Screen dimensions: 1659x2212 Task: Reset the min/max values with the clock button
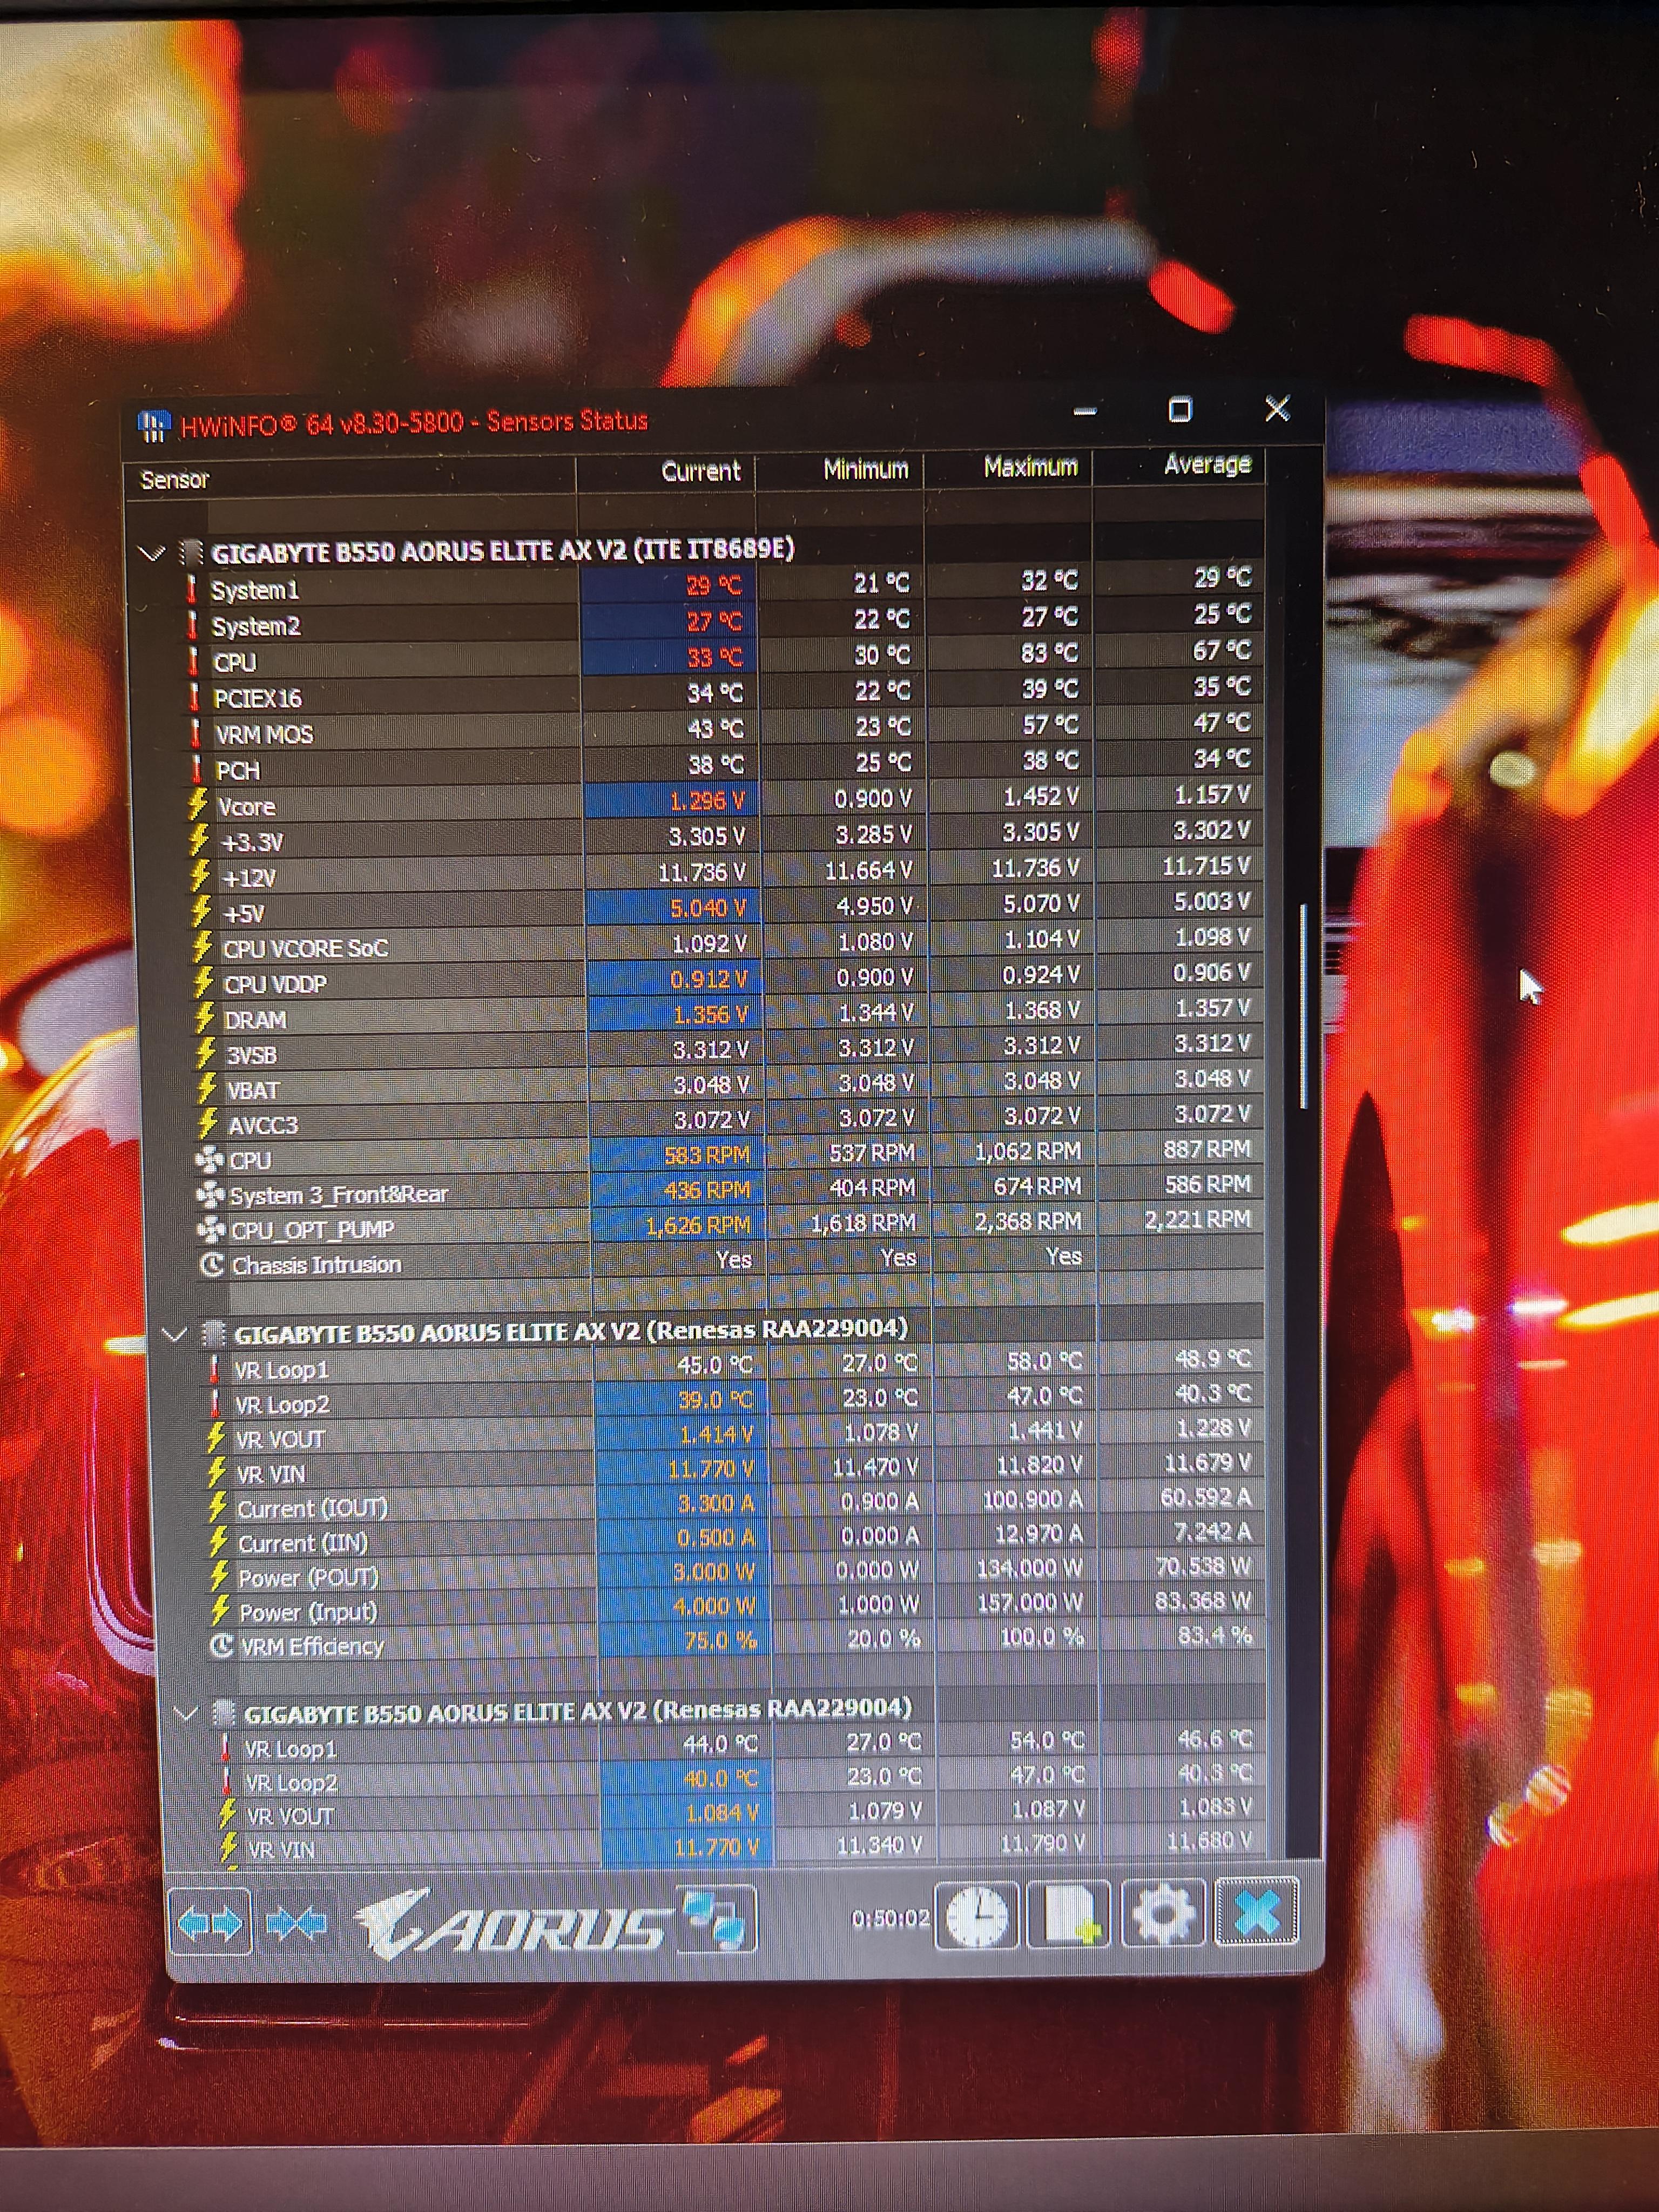point(976,1916)
